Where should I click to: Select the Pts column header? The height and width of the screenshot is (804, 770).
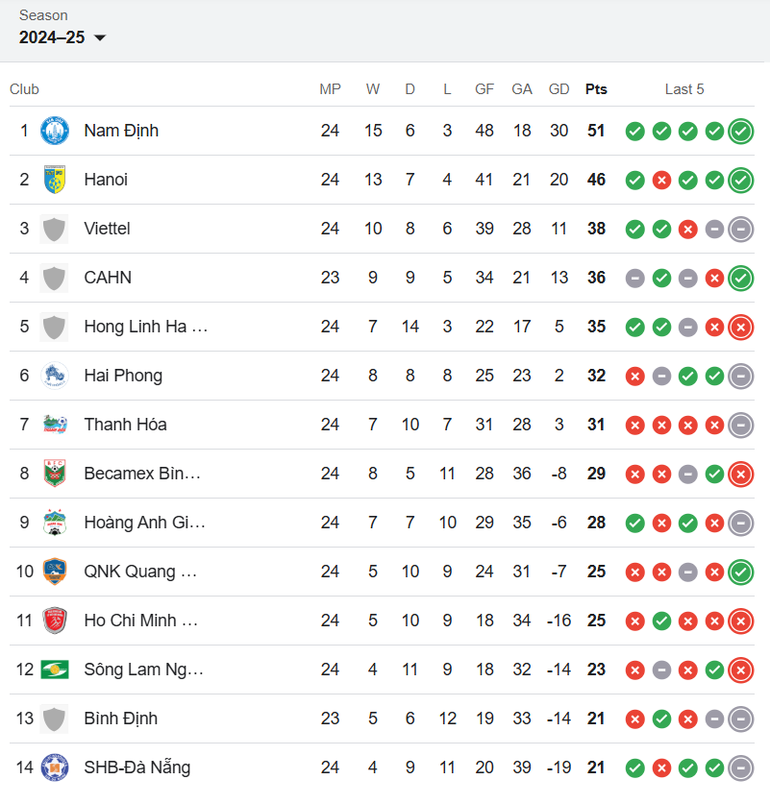(x=596, y=89)
